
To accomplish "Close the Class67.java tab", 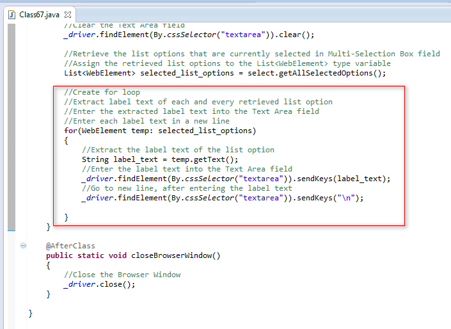I will pos(68,14).
